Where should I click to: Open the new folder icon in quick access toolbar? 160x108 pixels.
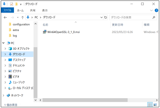click(16, 4)
